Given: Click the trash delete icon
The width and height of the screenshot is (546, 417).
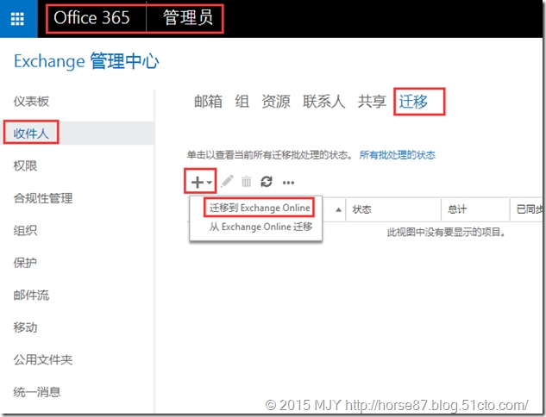Looking at the screenshot, I should pos(246,182).
